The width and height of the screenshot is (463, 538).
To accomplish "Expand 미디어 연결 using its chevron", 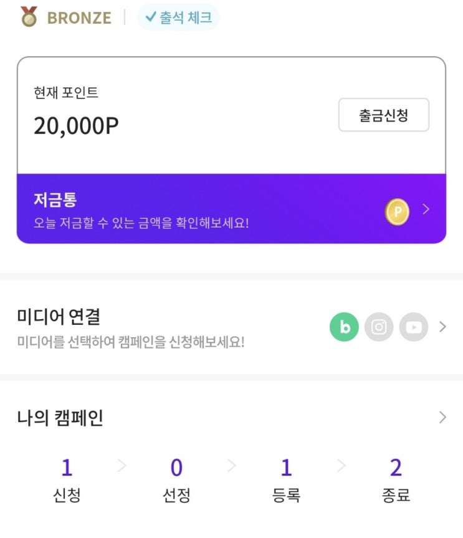I will [x=442, y=327].
